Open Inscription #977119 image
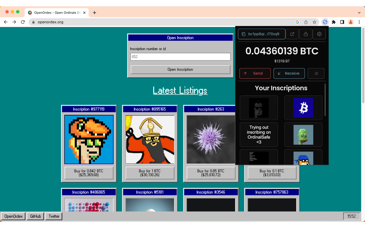This screenshot has height=228, width=365. [x=89, y=139]
